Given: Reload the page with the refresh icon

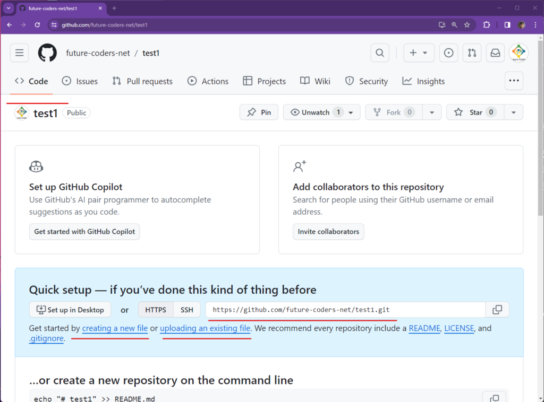Looking at the screenshot, I should point(37,25).
